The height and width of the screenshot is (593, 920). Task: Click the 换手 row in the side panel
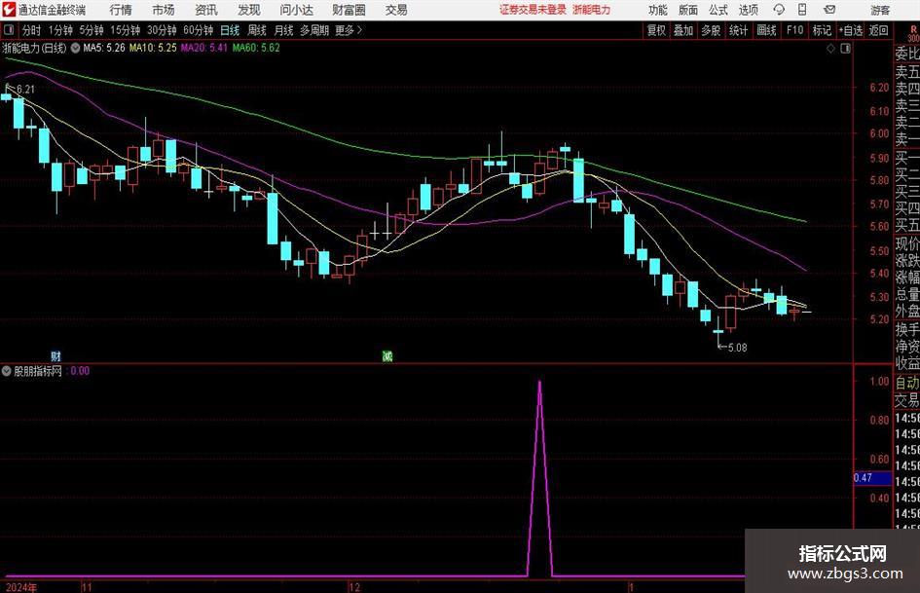point(907,330)
